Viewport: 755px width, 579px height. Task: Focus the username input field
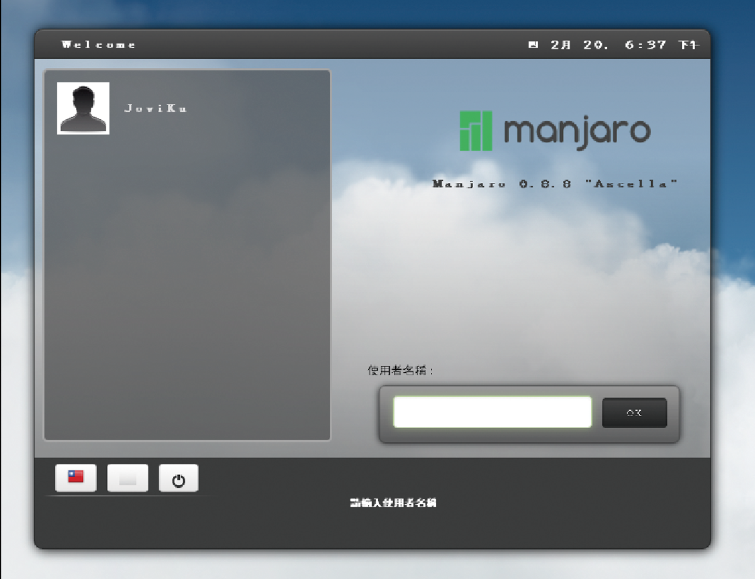coord(492,412)
